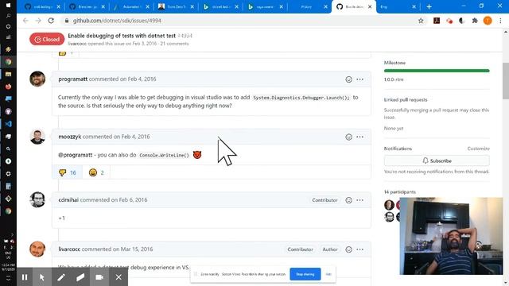This screenshot has width=509, height=286.
Task: Click the Contributor badge on cdmihai's comment
Action: (325, 200)
